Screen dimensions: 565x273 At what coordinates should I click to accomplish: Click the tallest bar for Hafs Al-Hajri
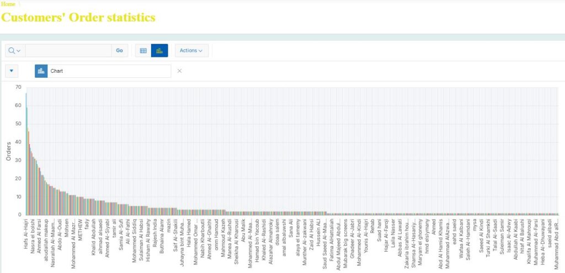26,154
